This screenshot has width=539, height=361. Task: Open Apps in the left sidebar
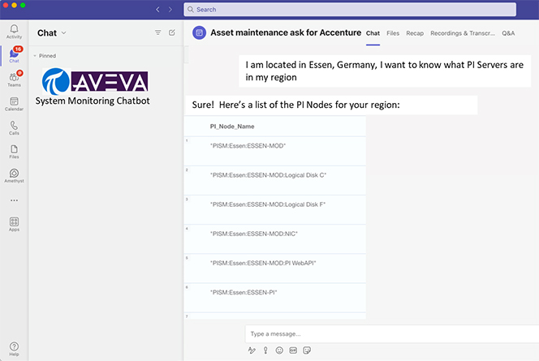pos(14,224)
